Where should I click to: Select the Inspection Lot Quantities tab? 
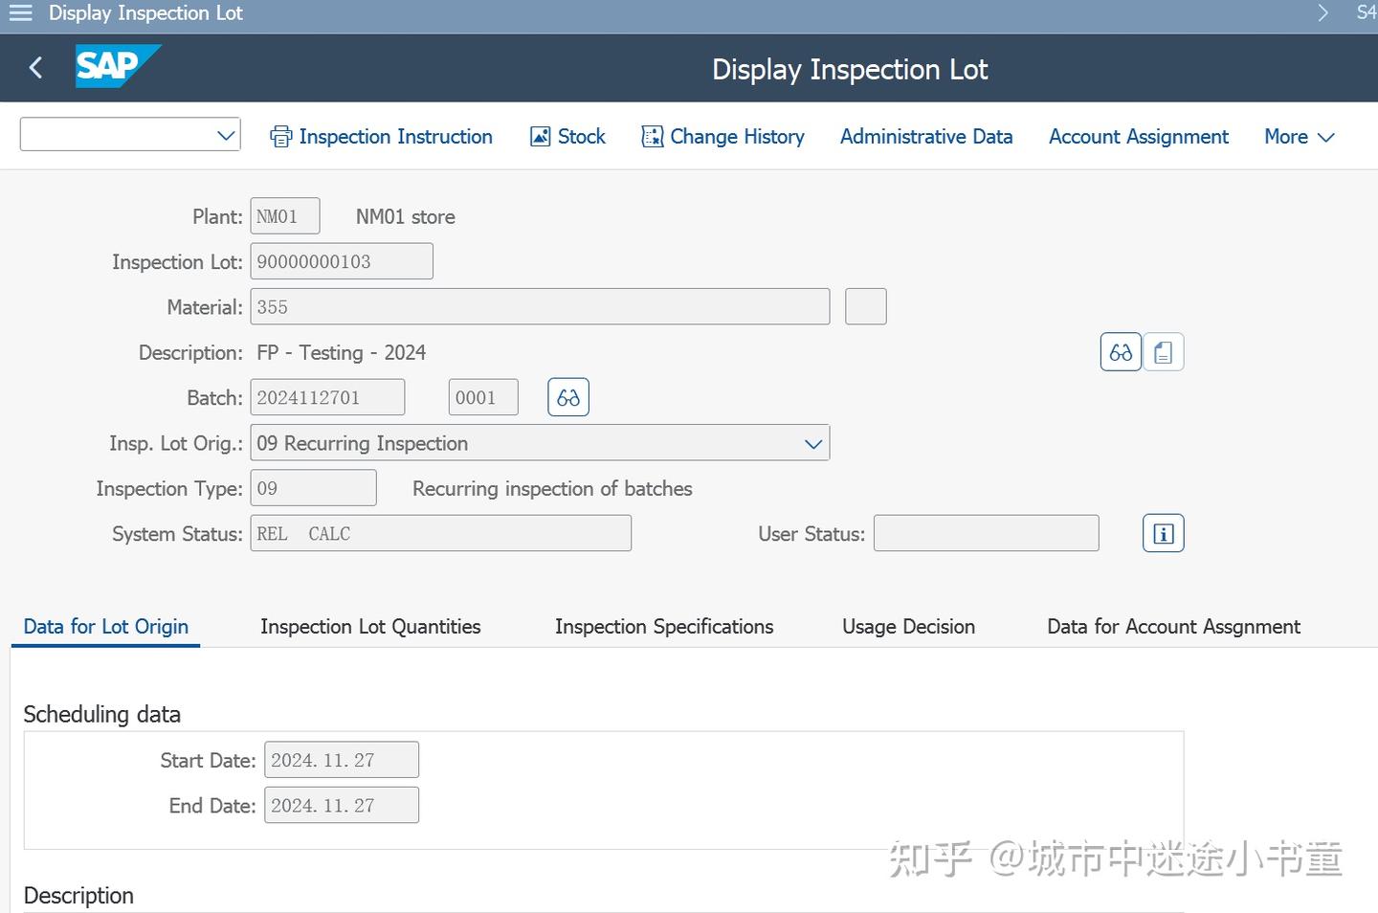[x=369, y=626]
